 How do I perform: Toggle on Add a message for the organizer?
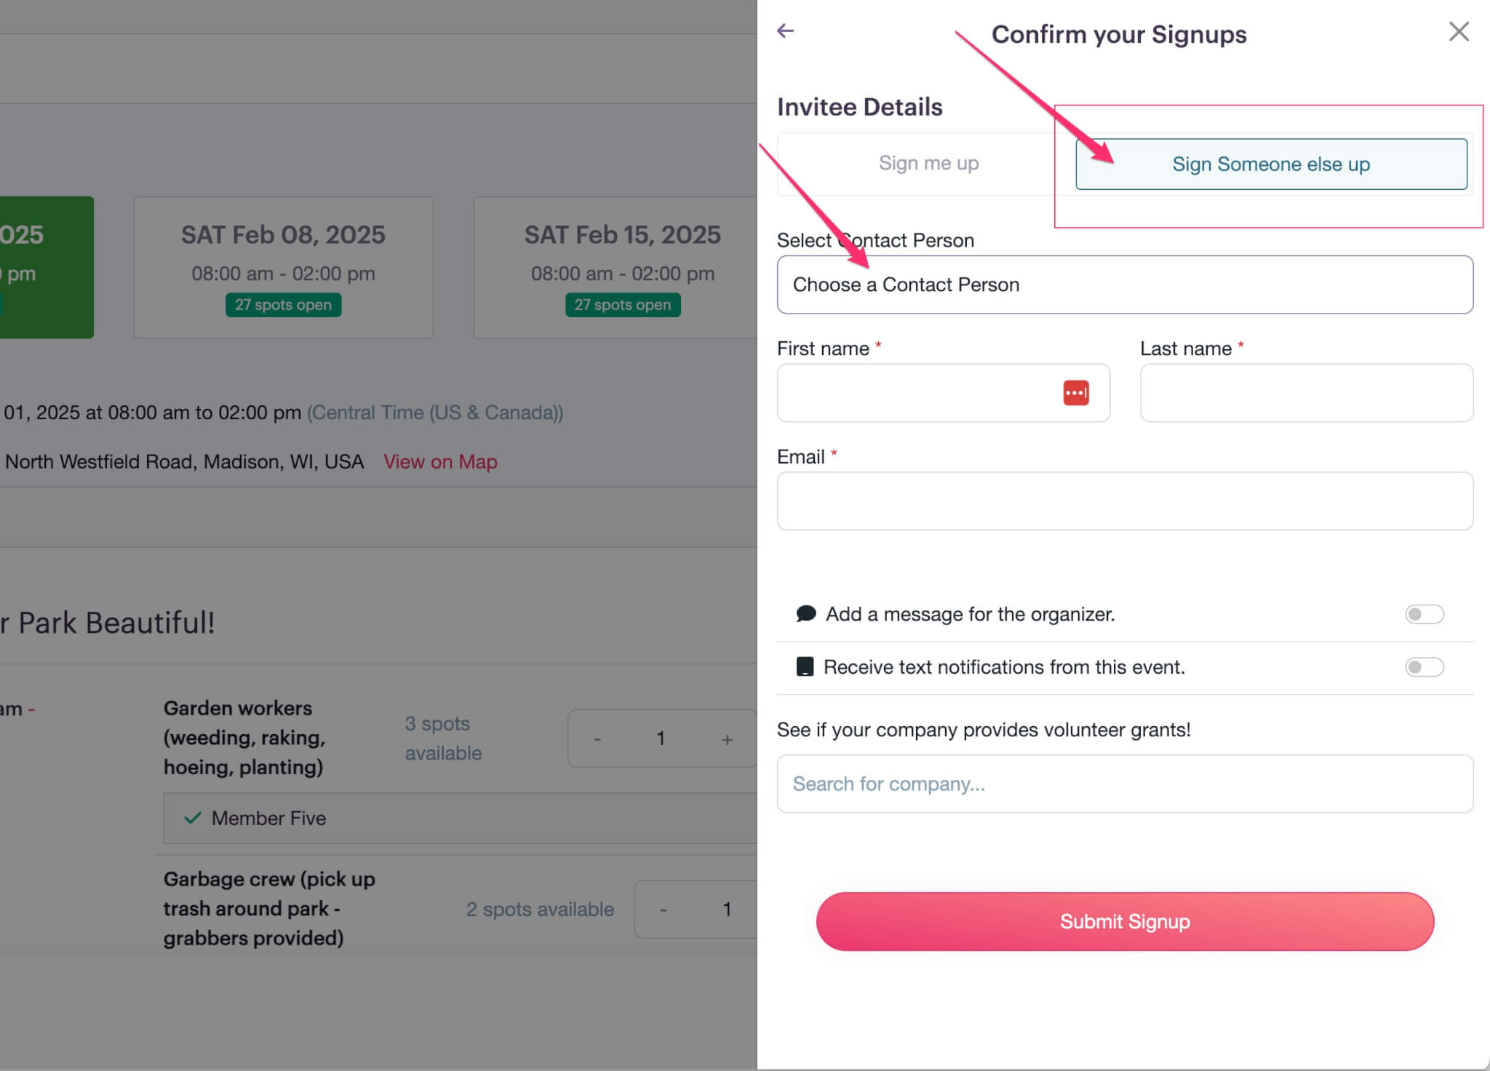tap(1424, 613)
